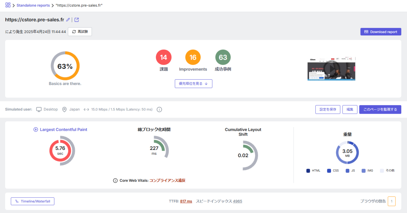Click the TTFB 817 ms value
This screenshot has width=407, height=213.
(186, 201)
